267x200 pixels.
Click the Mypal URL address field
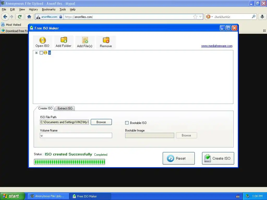click(129, 17)
